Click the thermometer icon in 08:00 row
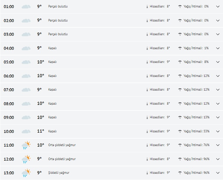Image resolution: width=223 pixels, height=180 pixels. pyautogui.click(x=147, y=104)
